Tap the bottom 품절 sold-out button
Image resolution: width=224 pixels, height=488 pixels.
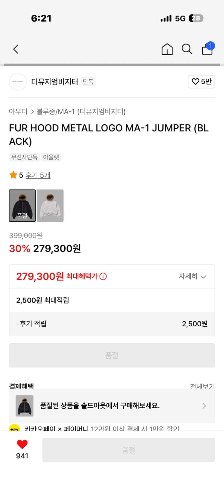click(x=129, y=450)
